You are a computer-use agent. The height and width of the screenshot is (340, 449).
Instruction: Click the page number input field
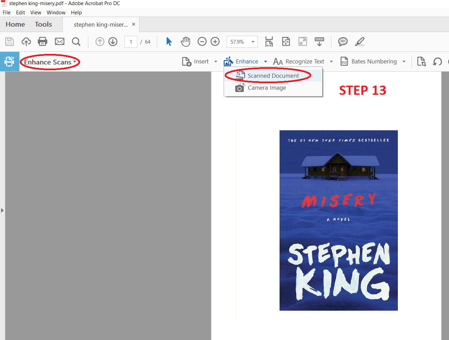(131, 42)
